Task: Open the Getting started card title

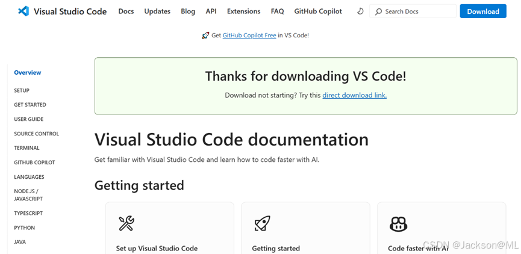Action: pos(276,249)
